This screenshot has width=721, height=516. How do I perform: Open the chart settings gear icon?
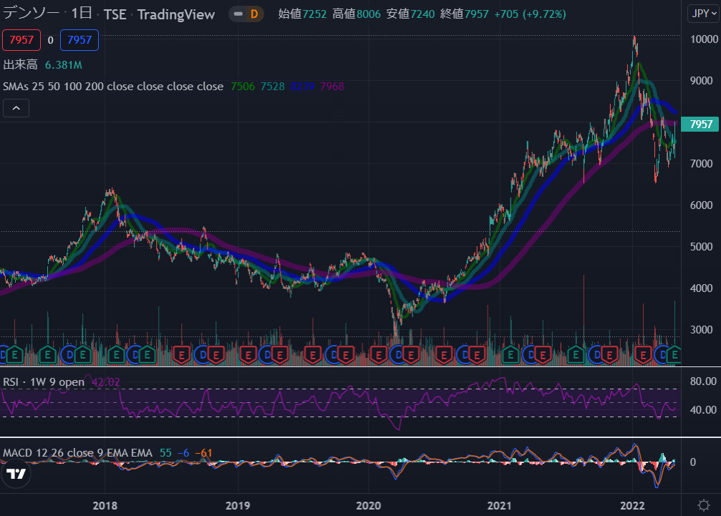pos(704,505)
